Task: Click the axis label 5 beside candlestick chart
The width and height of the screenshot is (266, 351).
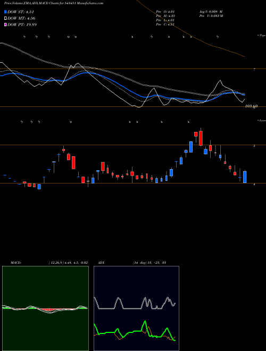Action: click(x=254, y=146)
